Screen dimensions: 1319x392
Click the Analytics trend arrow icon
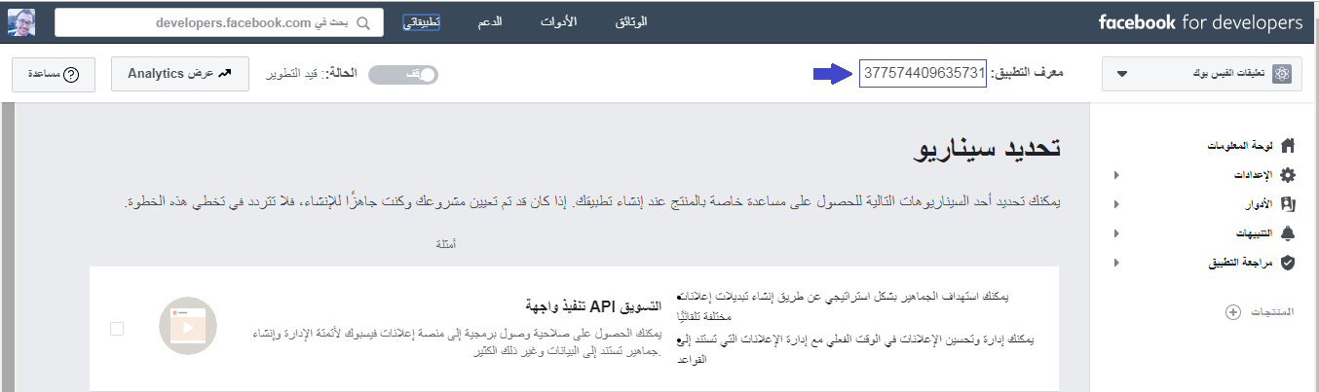(x=227, y=73)
